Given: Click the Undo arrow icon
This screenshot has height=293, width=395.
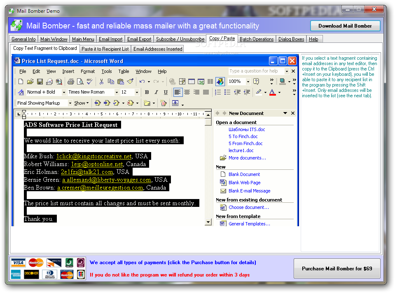Looking at the screenshot, I should (x=142, y=82).
